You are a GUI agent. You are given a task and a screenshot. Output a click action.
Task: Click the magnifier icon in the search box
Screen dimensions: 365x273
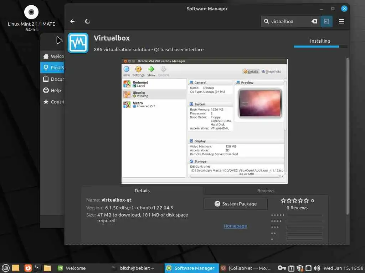click(266, 21)
